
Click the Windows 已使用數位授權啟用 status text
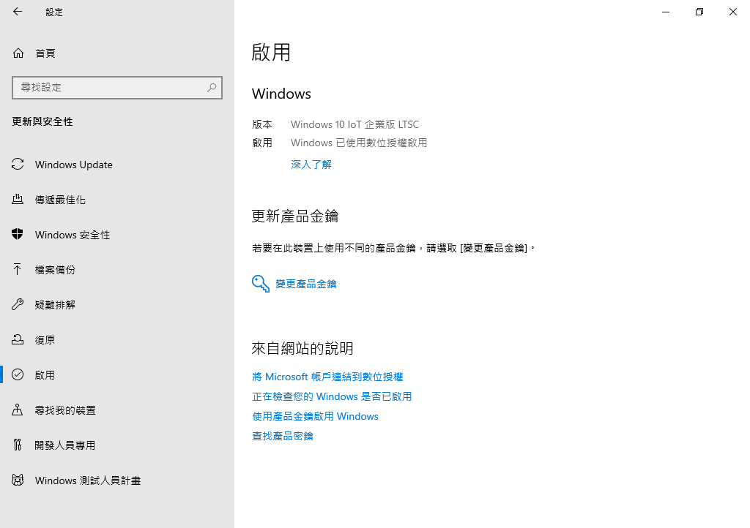point(359,143)
